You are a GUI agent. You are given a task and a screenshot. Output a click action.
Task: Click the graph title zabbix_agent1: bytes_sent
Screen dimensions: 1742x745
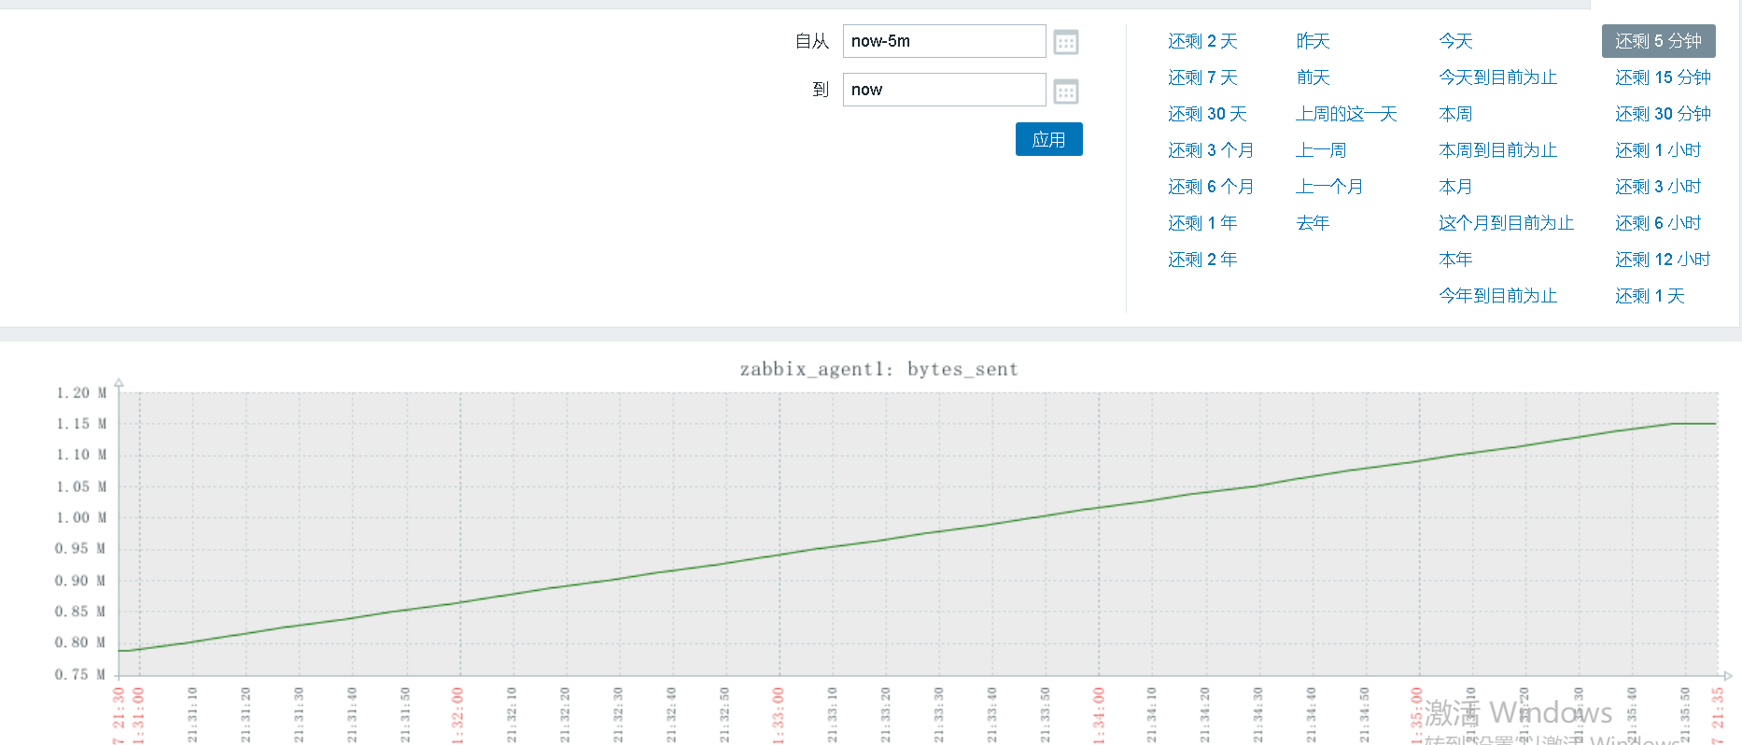(878, 370)
